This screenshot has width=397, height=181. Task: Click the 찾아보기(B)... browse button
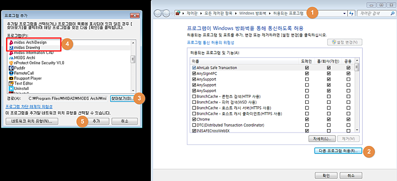tap(122, 99)
